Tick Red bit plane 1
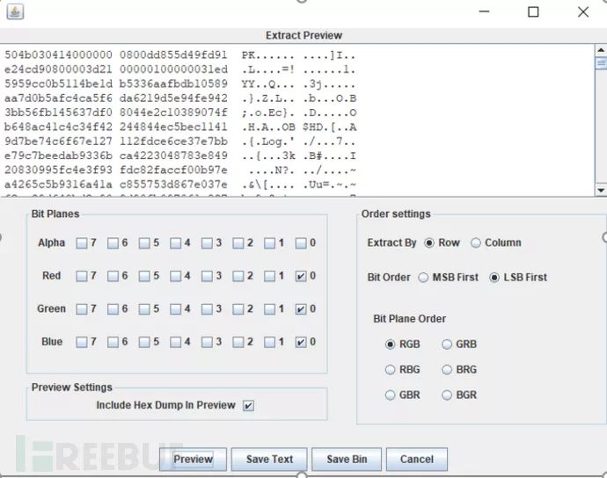Screen dimensions: 607x478 click(269, 276)
